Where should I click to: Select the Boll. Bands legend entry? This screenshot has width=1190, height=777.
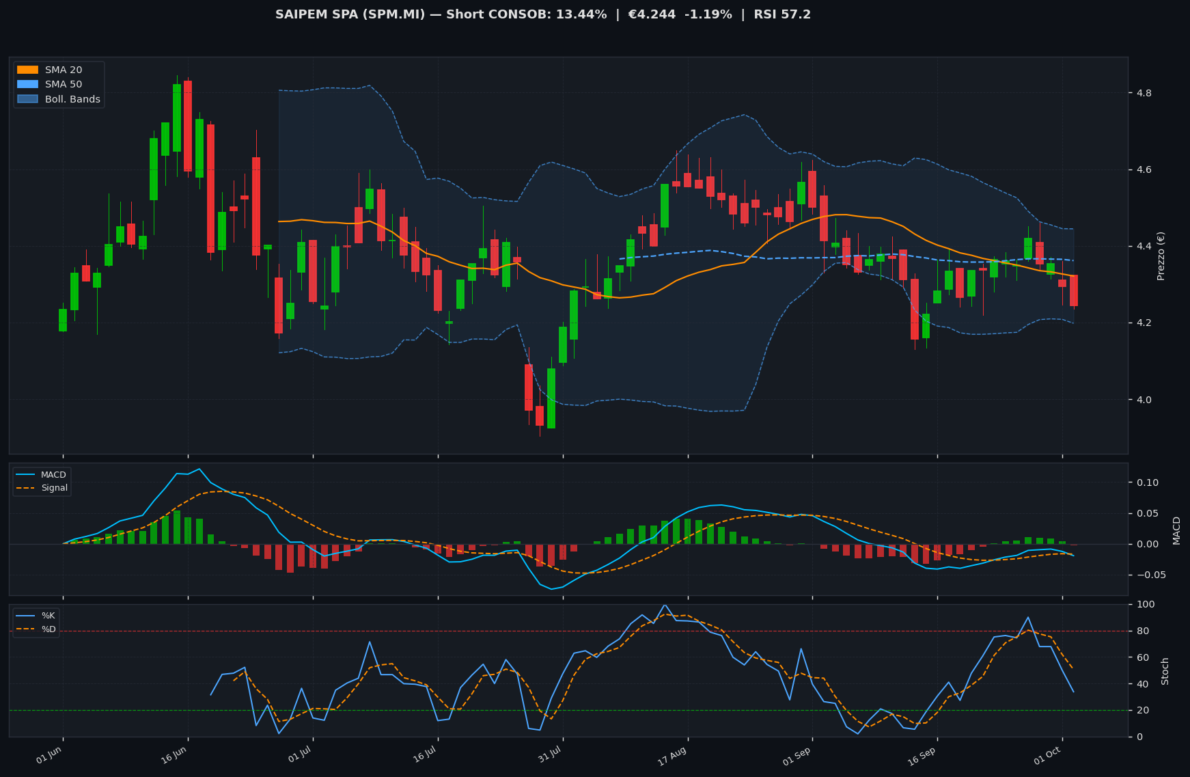coord(59,99)
